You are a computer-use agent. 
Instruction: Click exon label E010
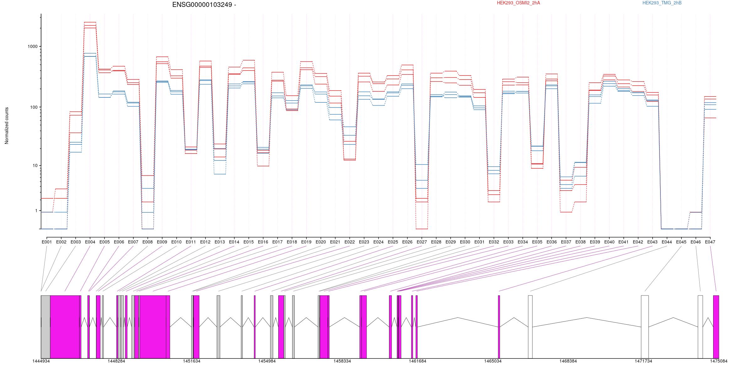click(177, 242)
